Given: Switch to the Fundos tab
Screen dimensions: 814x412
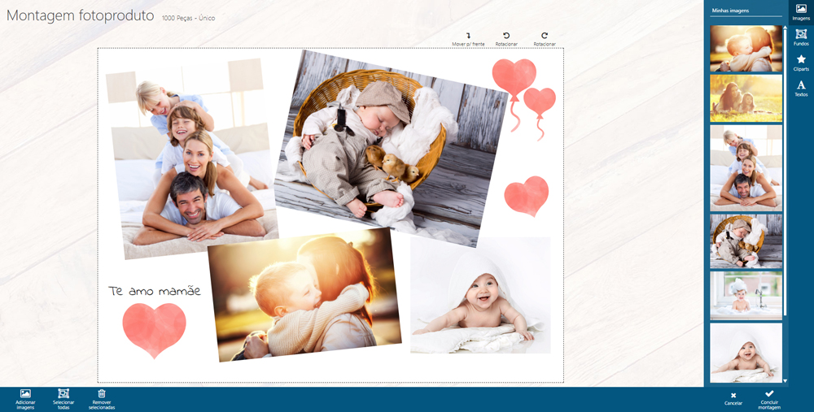Looking at the screenshot, I should 801,35.
